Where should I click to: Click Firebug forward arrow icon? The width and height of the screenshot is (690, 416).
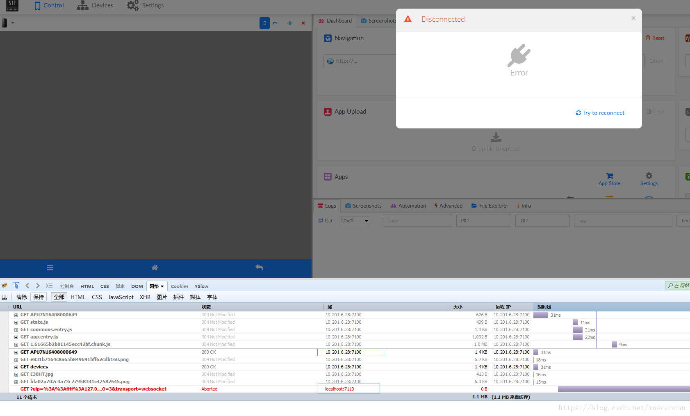click(38, 286)
